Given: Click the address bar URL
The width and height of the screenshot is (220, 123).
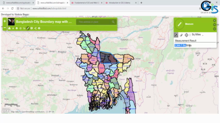Looking at the screenshot, I should click(x=49, y=9).
